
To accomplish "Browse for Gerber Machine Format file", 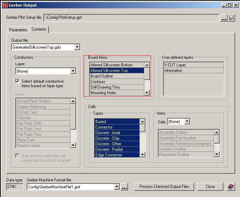I will [x=124, y=187].
